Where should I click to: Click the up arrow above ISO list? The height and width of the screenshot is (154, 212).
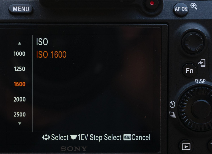[20, 44]
